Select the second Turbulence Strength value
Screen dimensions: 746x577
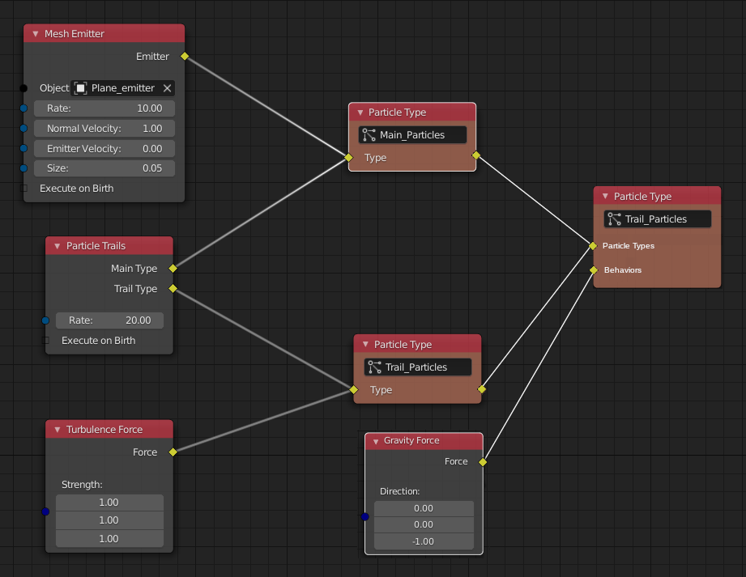click(109, 520)
